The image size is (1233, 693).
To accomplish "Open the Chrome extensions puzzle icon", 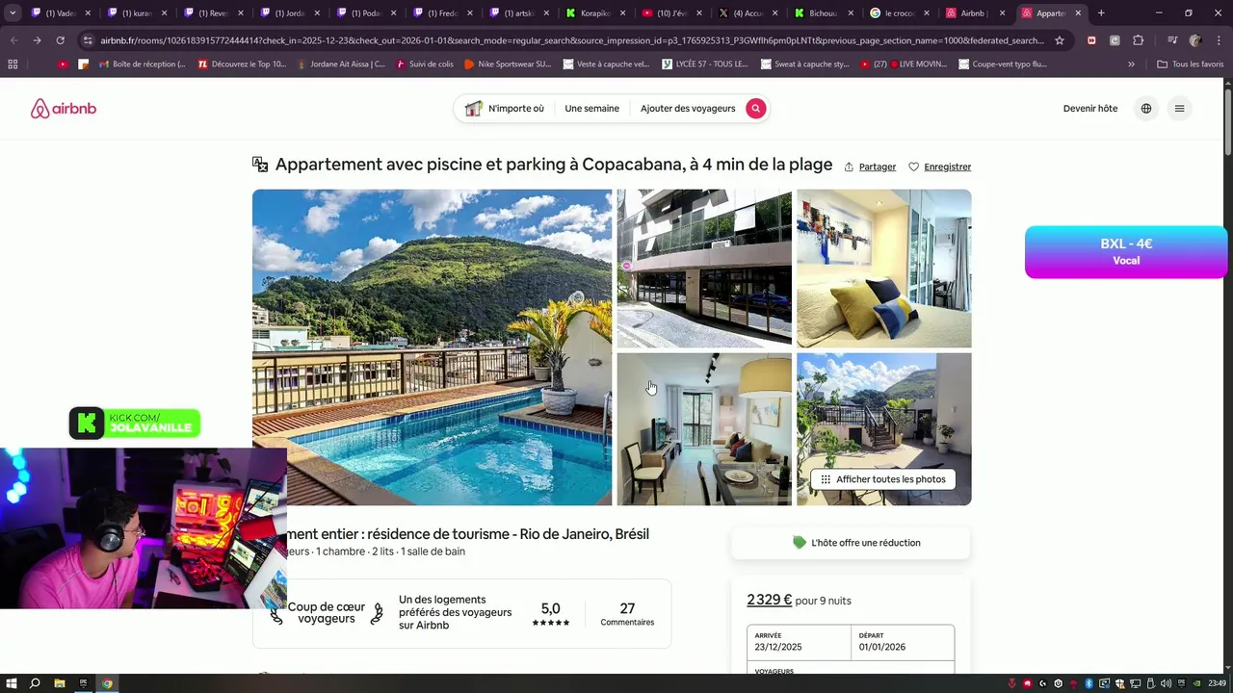I will click(x=1139, y=40).
